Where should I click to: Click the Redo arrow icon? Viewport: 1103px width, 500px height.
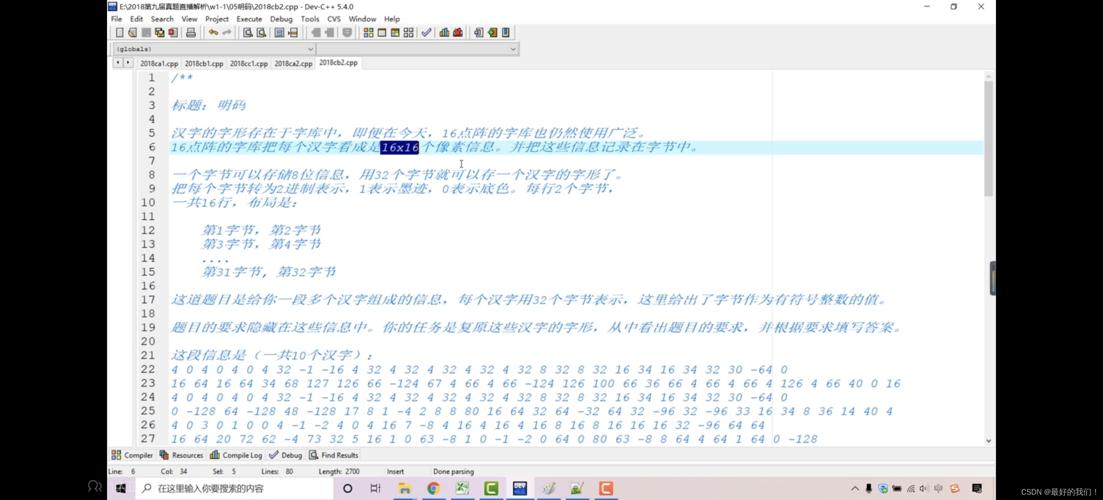[226, 33]
